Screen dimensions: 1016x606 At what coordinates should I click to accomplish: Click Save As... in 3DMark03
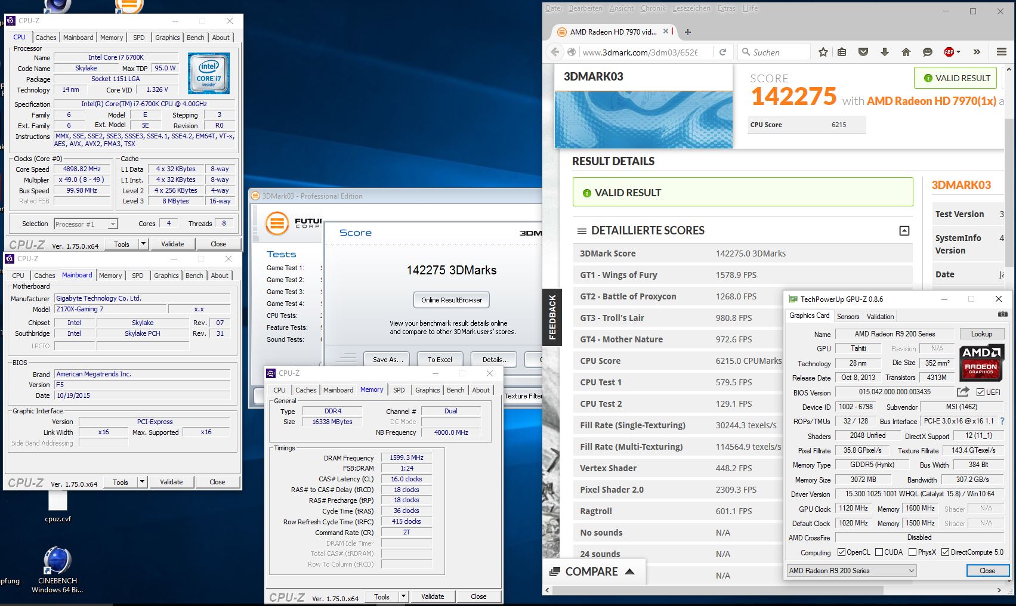tap(388, 360)
